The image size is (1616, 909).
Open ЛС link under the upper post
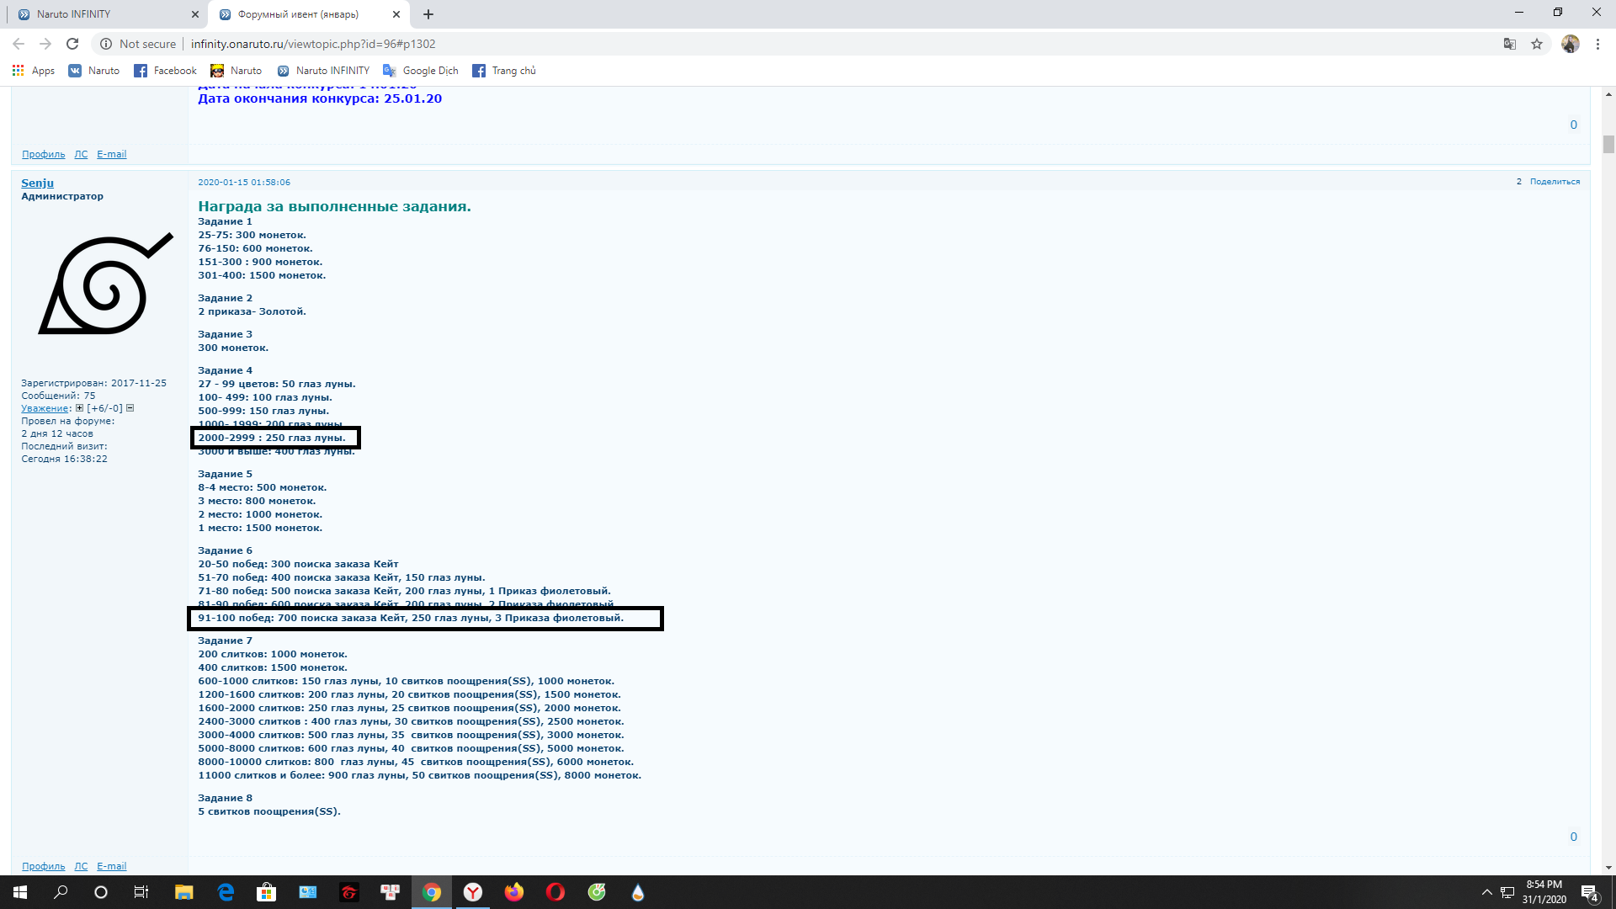81,154
